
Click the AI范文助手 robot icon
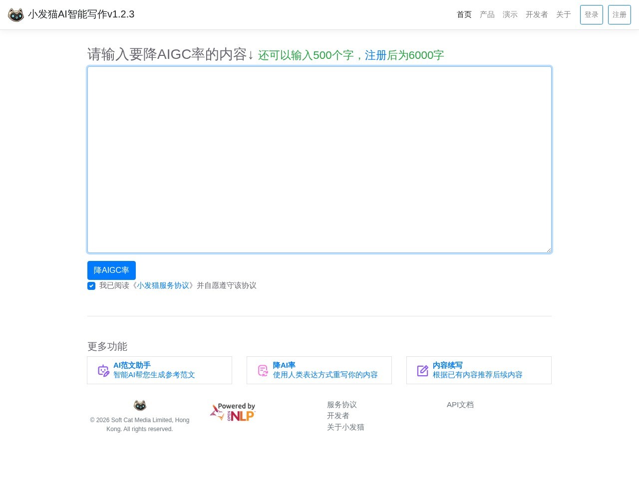(103, 370)
